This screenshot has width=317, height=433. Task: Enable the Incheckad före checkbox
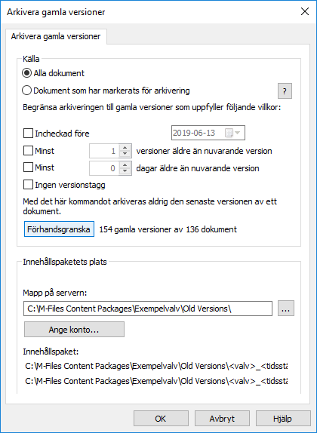28,134
